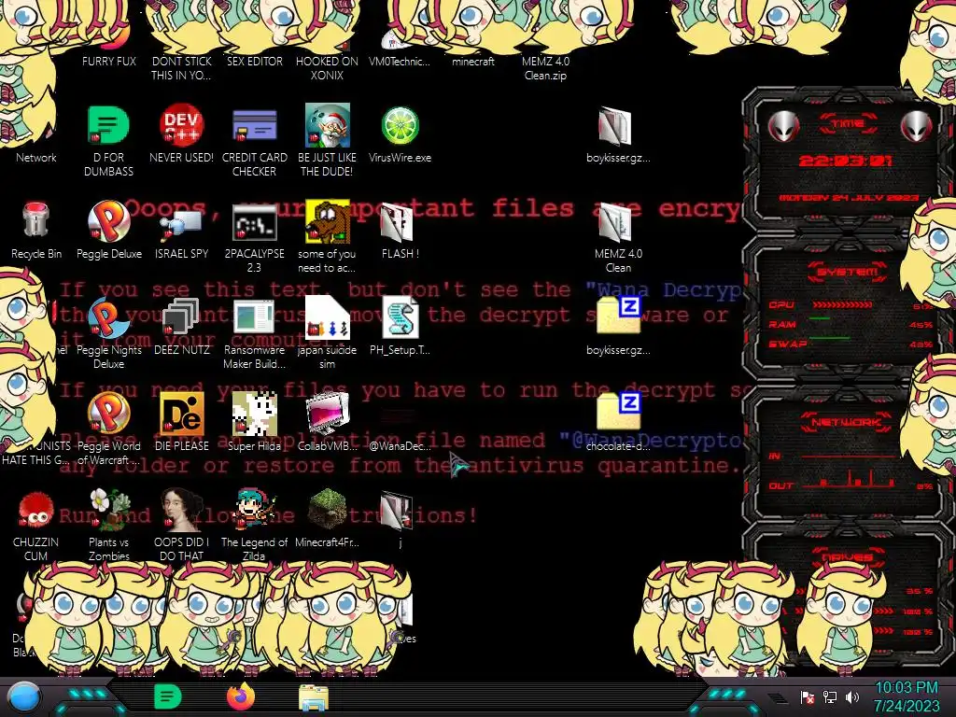Screen dimensions: 956x717
Task: Click the right alien head on gadget
Action: click(x=917, y=127)
